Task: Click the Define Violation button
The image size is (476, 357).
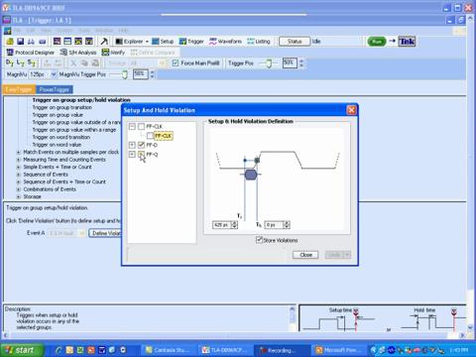Action: coord(105,233)
